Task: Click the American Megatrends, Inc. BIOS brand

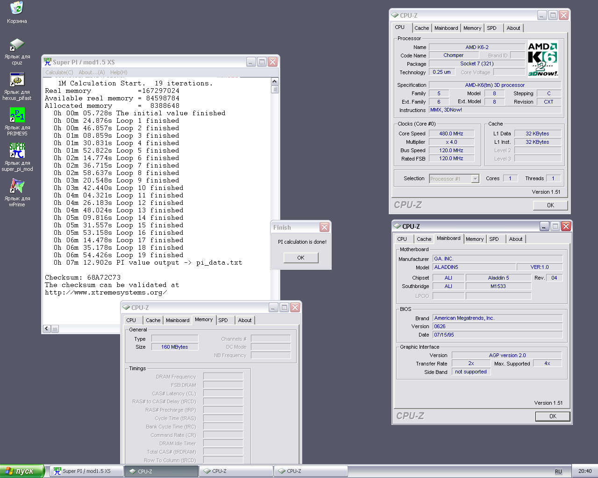Action: [x=498, y=318]
